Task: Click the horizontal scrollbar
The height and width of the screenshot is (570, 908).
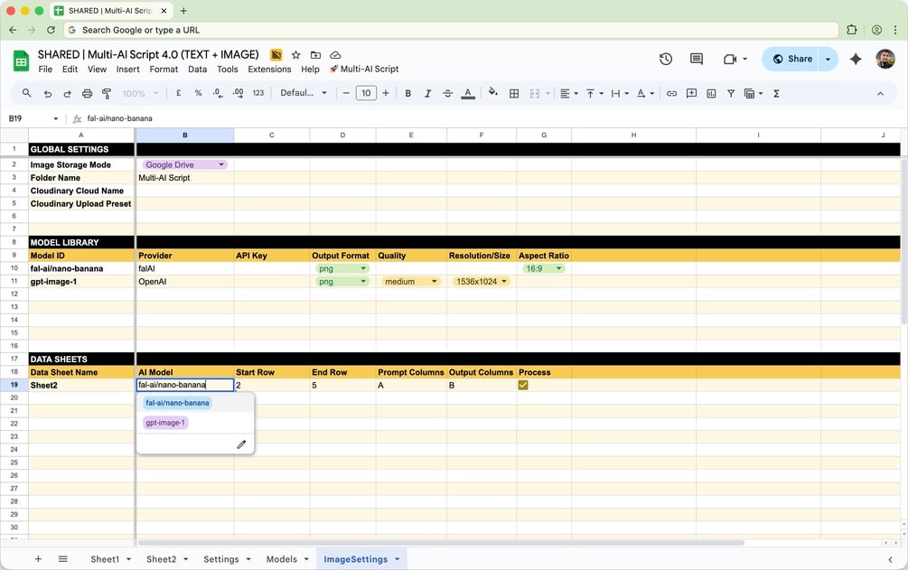Action: [441, 544]
